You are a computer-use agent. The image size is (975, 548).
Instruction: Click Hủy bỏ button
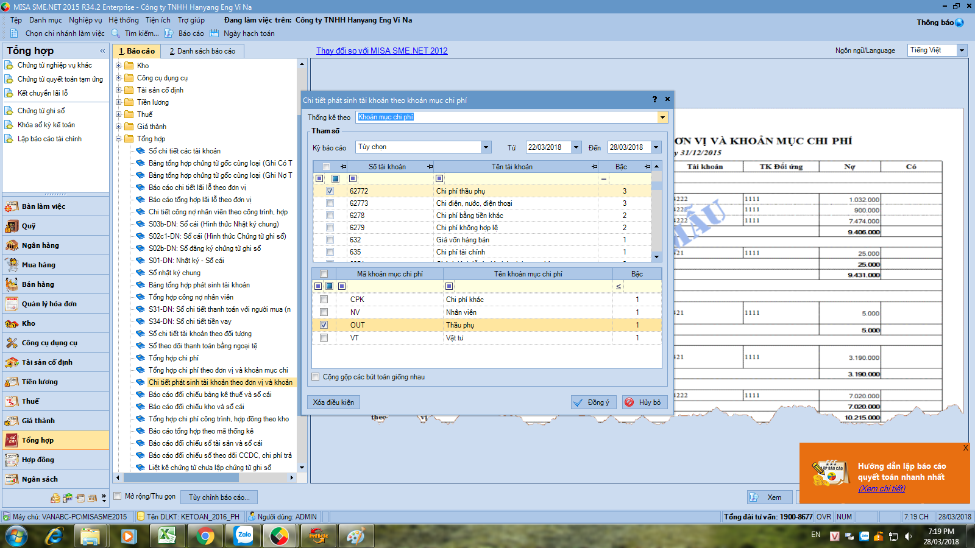[x=645, y=402]
